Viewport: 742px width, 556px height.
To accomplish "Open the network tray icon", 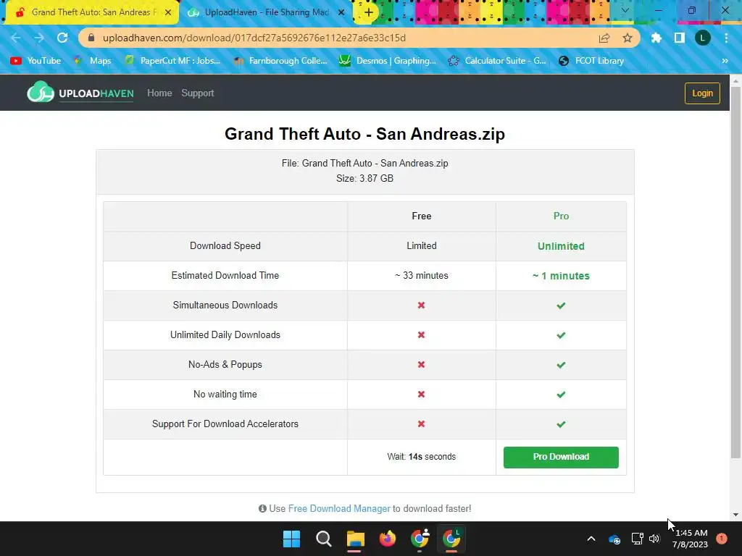I will (637, 539).
